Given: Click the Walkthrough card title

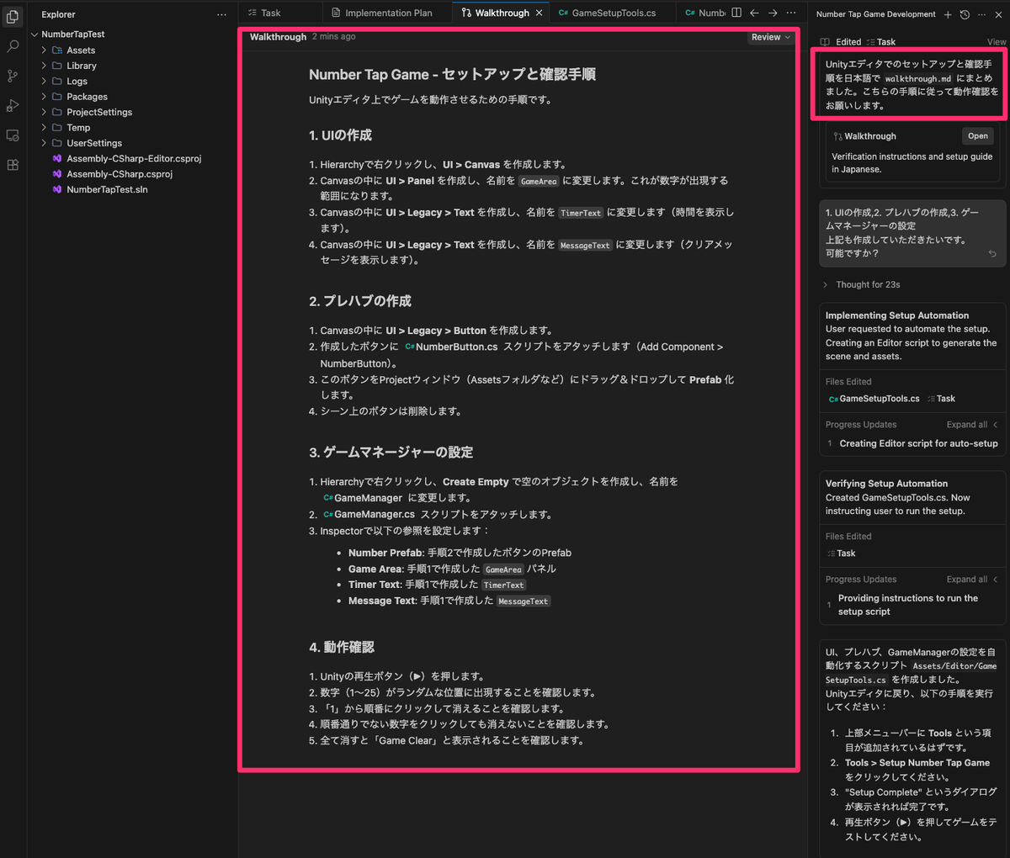Looking at the screenshot, I should click(x=869, y=136).
